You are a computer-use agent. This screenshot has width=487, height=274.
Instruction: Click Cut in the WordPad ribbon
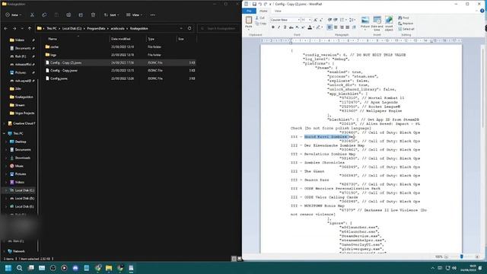(x=260, y=18)
